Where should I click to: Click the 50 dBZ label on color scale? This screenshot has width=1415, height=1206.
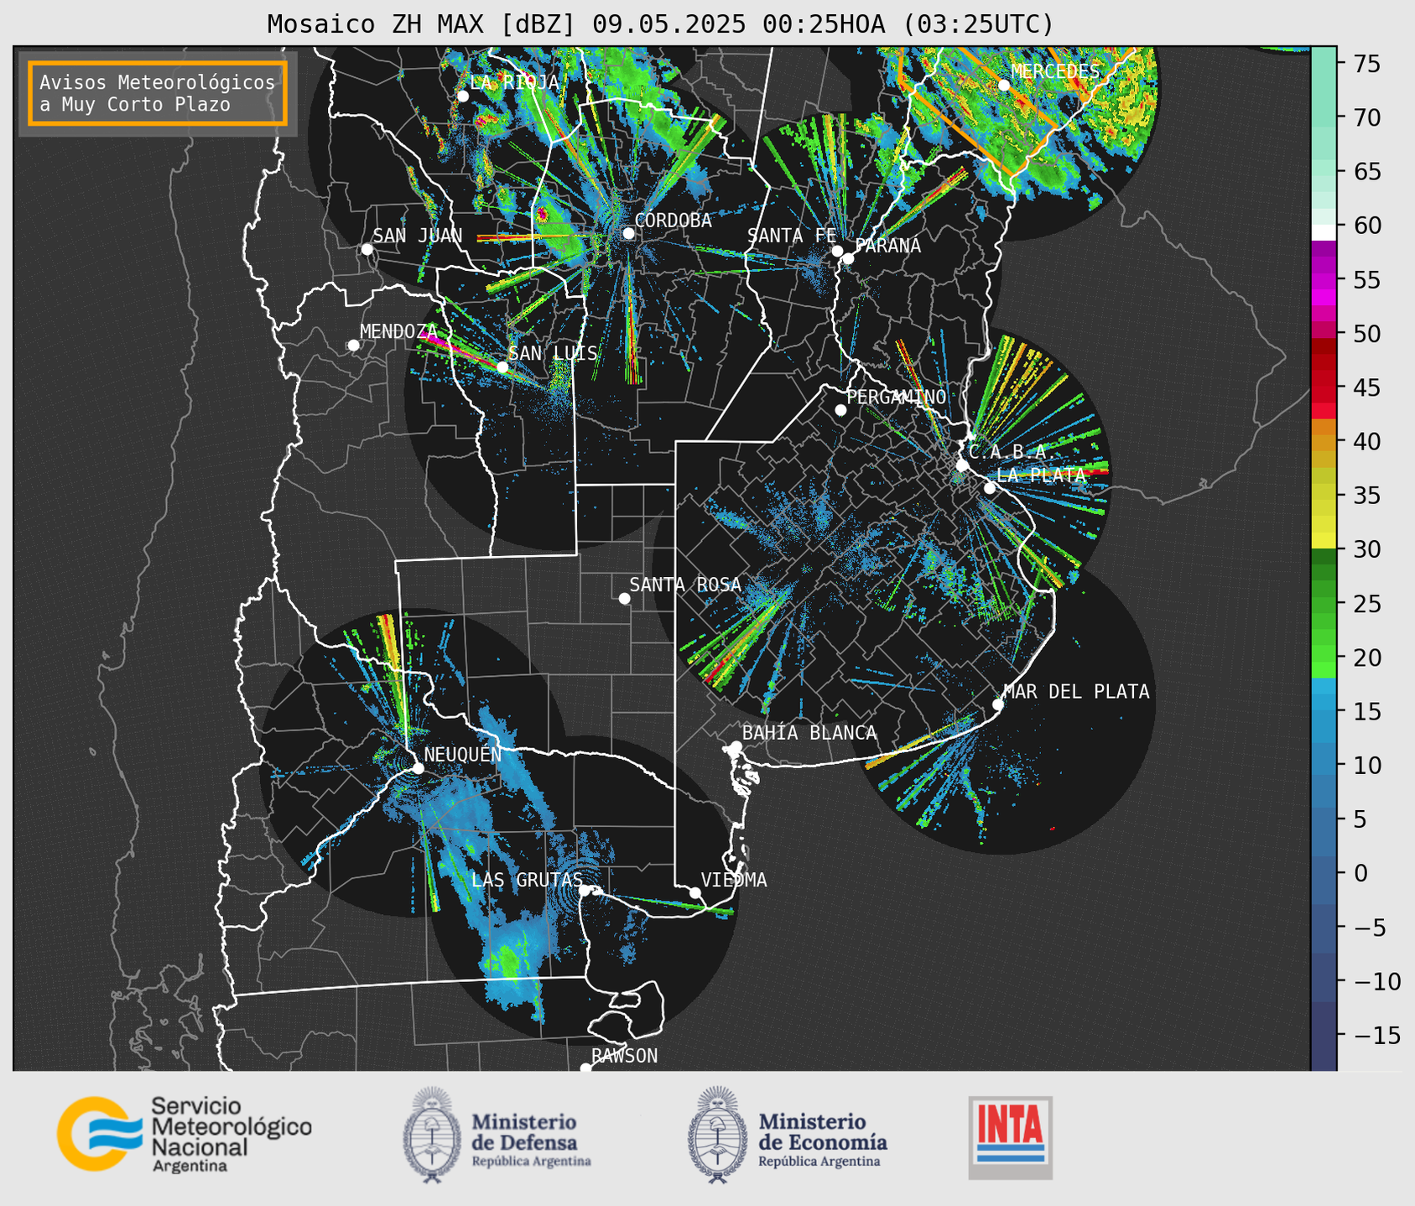click(x=1366, y=334)
